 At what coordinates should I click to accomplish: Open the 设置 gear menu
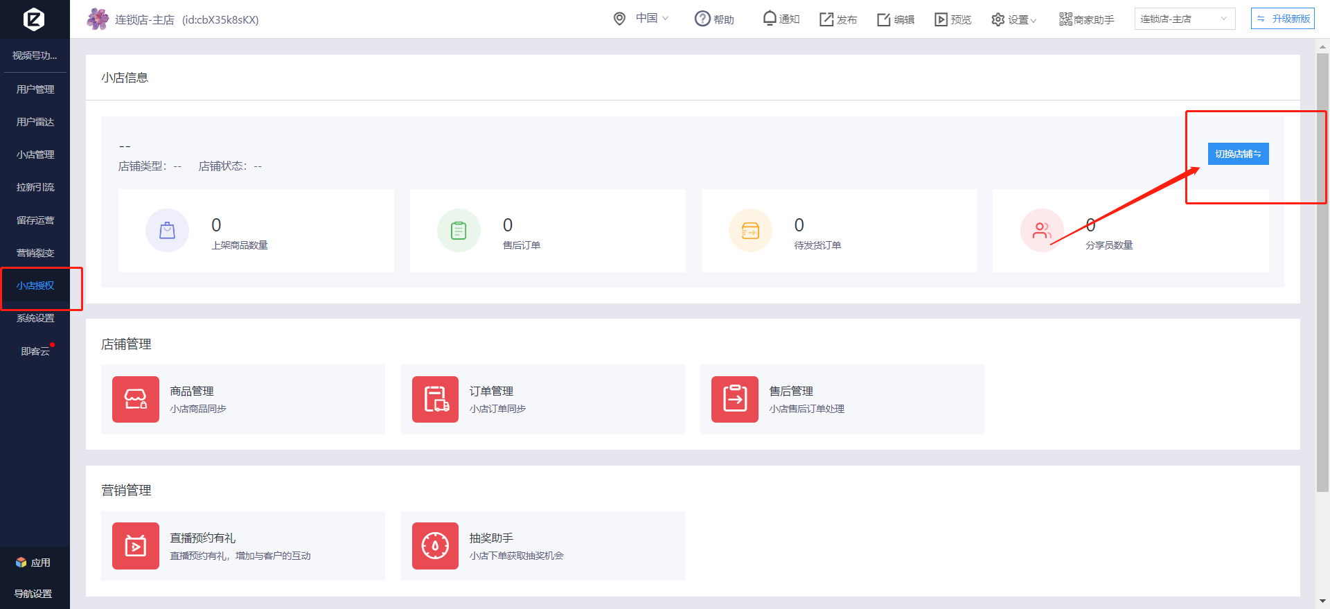point(1013,19)
